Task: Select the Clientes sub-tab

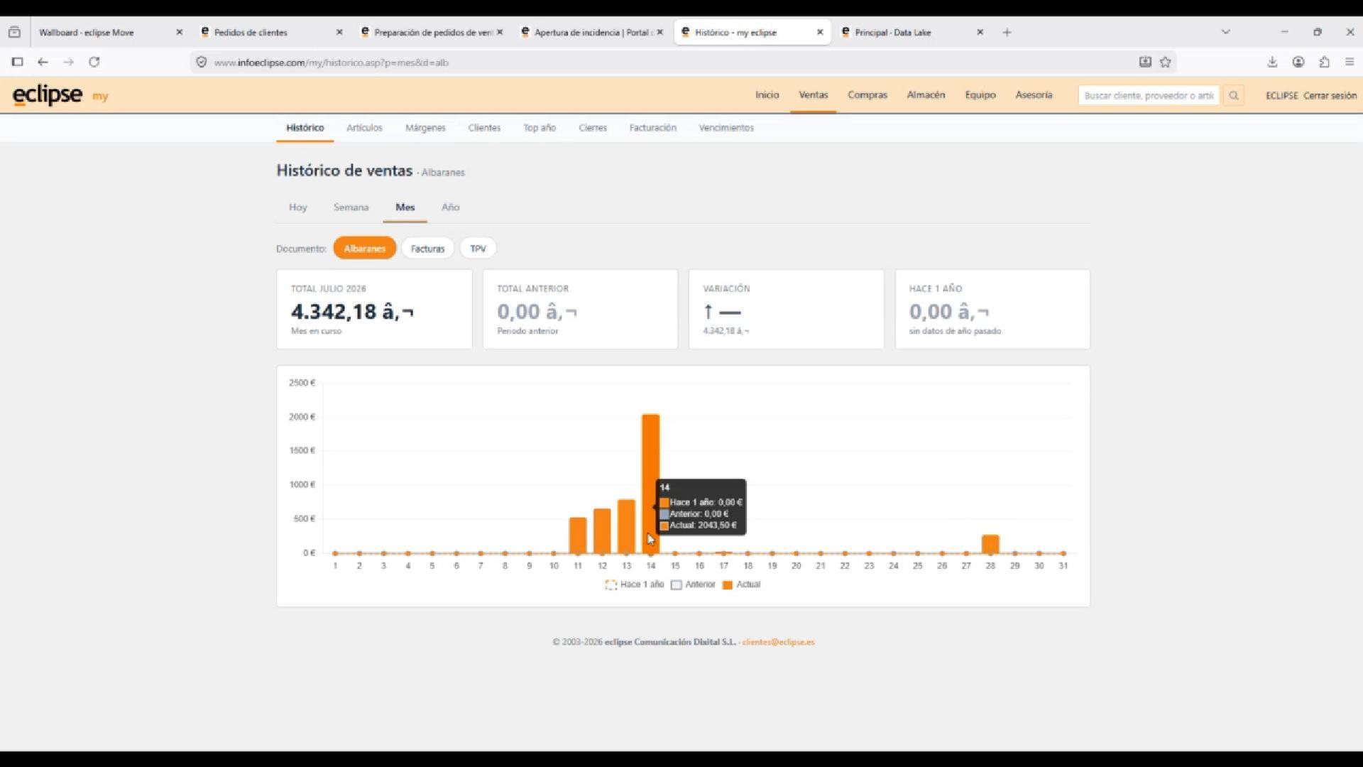Action: coord(484,128)
